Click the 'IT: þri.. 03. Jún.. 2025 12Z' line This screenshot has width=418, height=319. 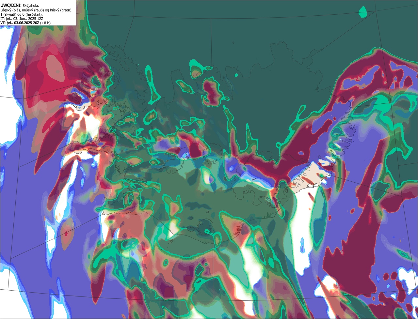(22, 19)
